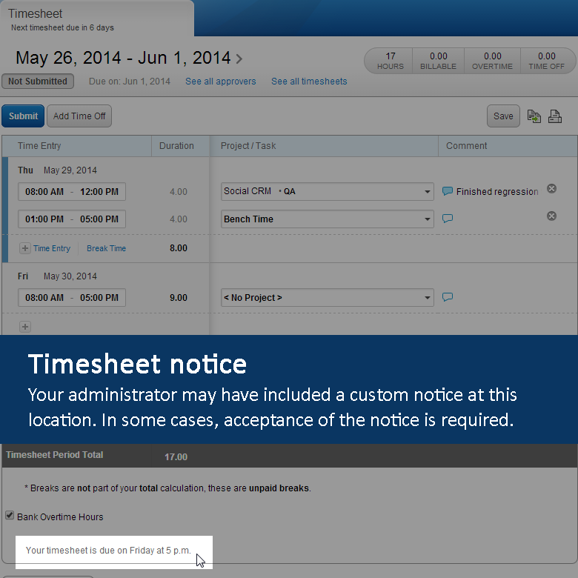The width and height of the screenshot is (578, 578).
Task: Click the Fri May 30, 2014 date label
Action: click(x=57, y=276)
